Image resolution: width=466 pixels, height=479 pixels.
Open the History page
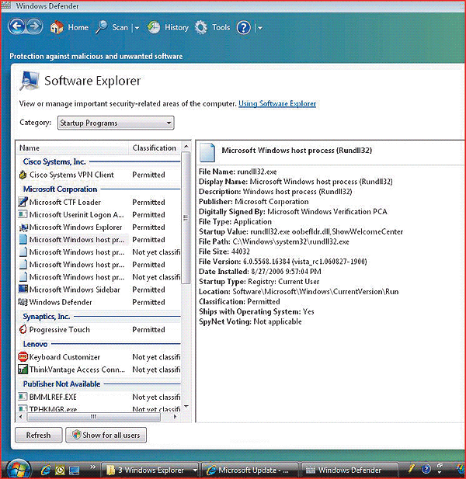pyautogui.click(x=169, y=28)
